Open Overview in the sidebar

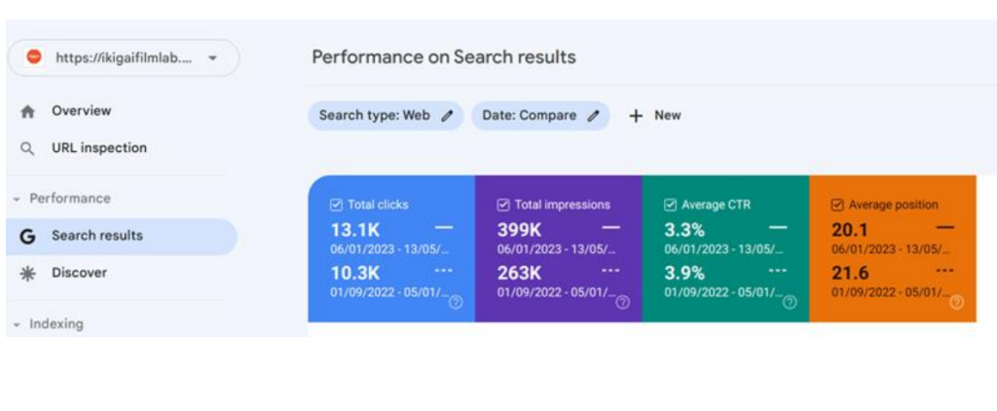[81, 111]
